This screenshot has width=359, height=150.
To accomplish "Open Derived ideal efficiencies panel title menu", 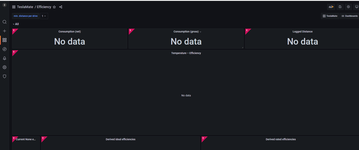I will (x=121, y=139).
